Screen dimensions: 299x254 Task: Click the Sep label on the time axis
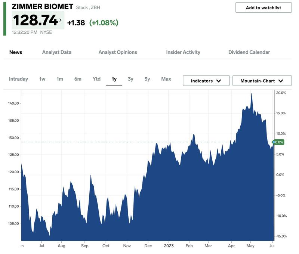coord(85,246)
